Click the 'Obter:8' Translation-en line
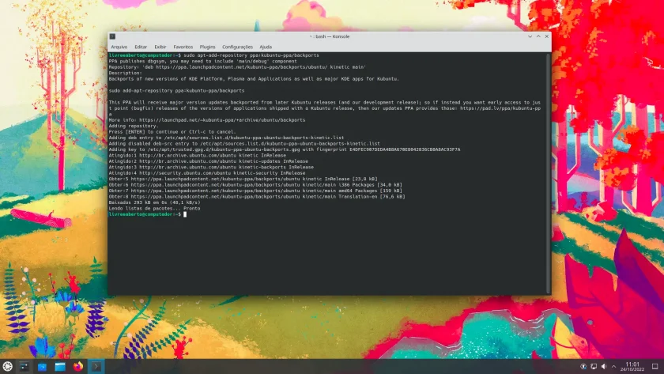This screenshot has height=374, width=664. 257,197
